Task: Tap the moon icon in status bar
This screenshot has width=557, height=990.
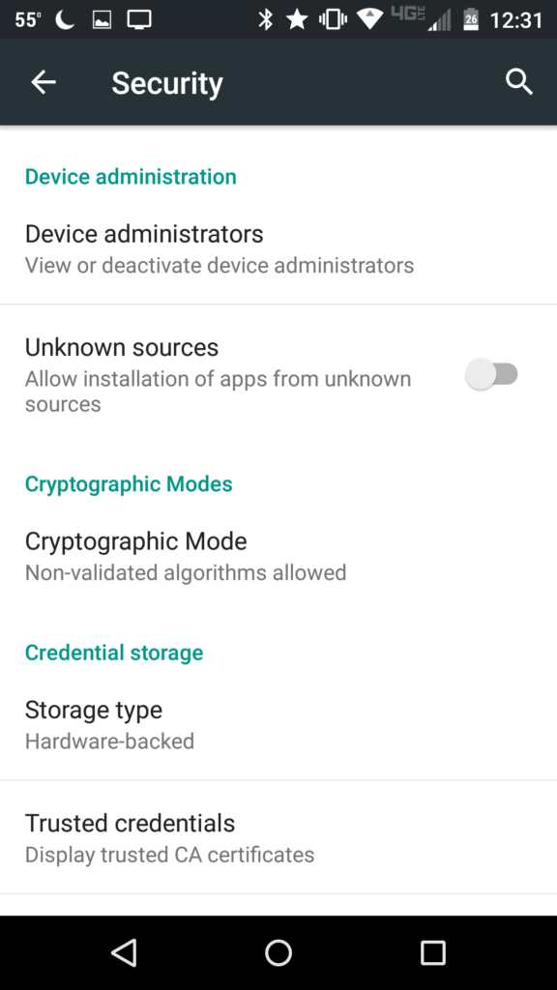Action: tap(65, 20)
